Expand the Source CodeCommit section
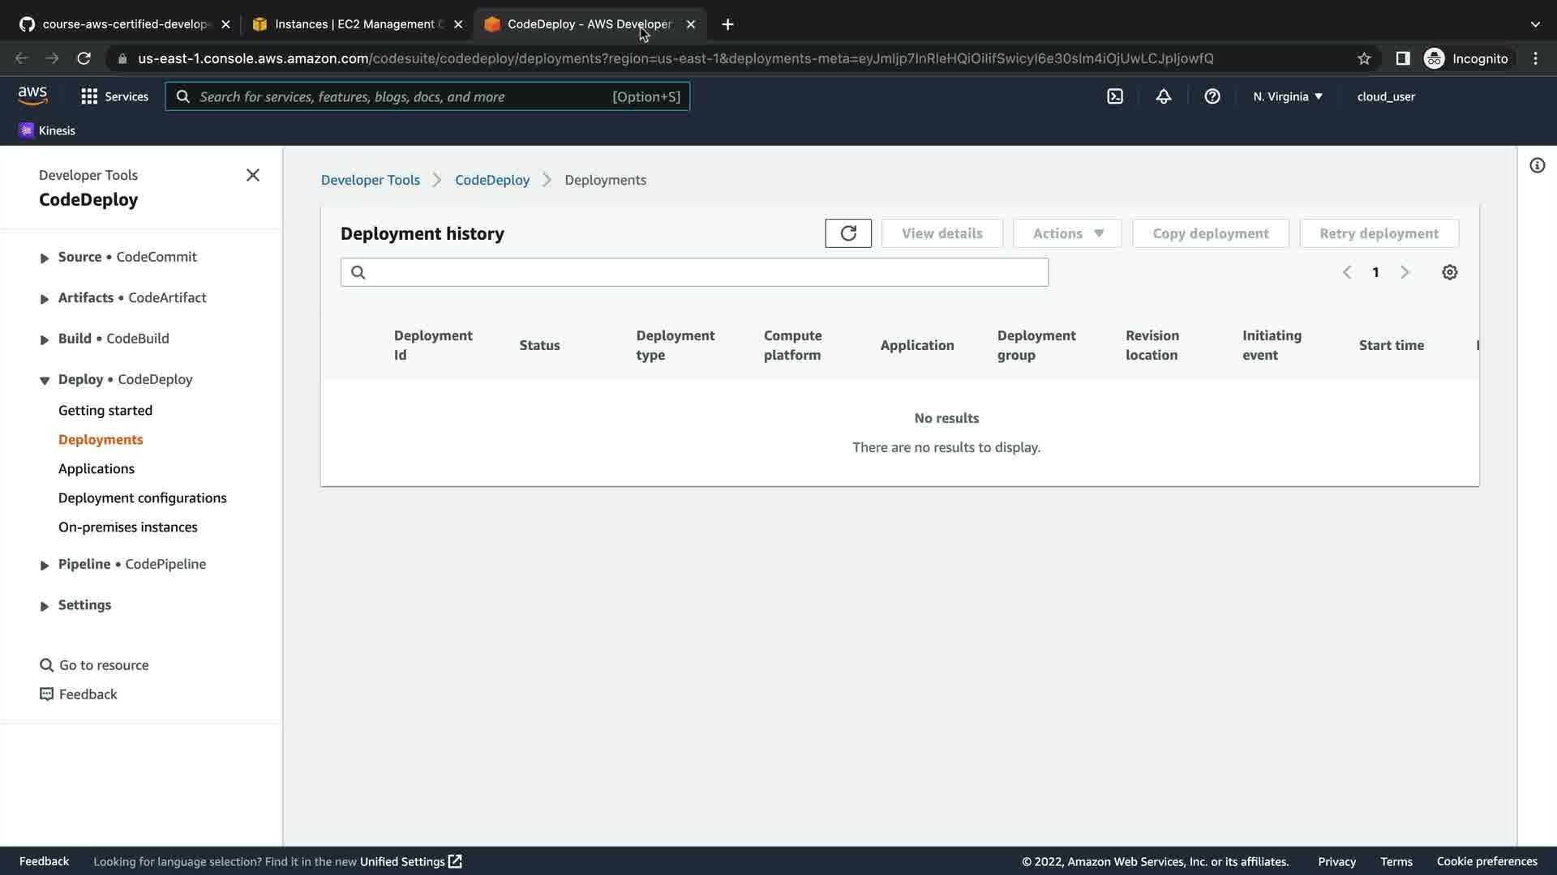1557x875 pixels. pyautogui.click(x=45, y=258)
